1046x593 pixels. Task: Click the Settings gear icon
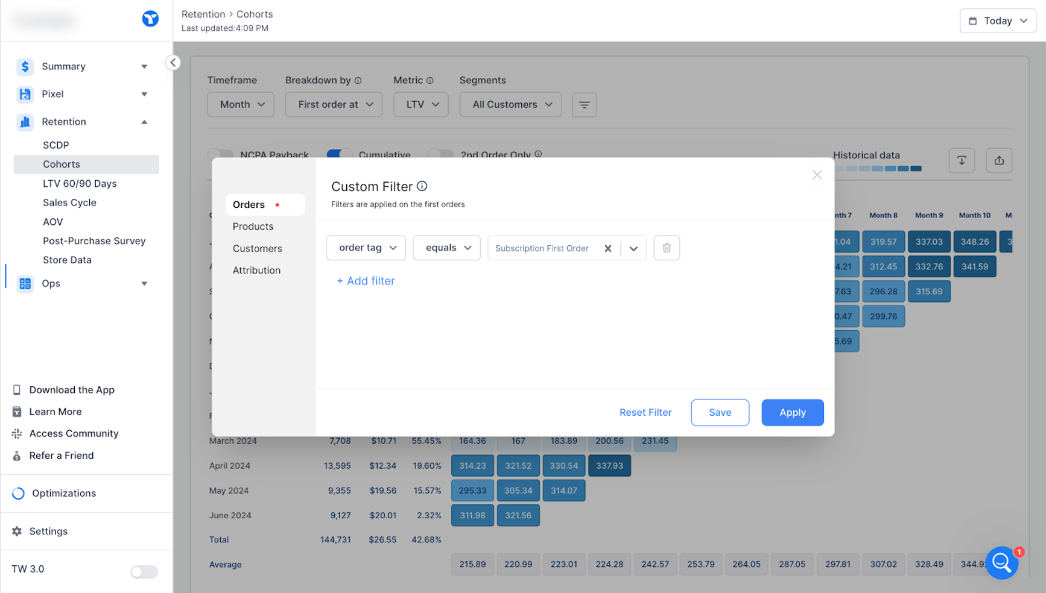(x=17, y=531)
